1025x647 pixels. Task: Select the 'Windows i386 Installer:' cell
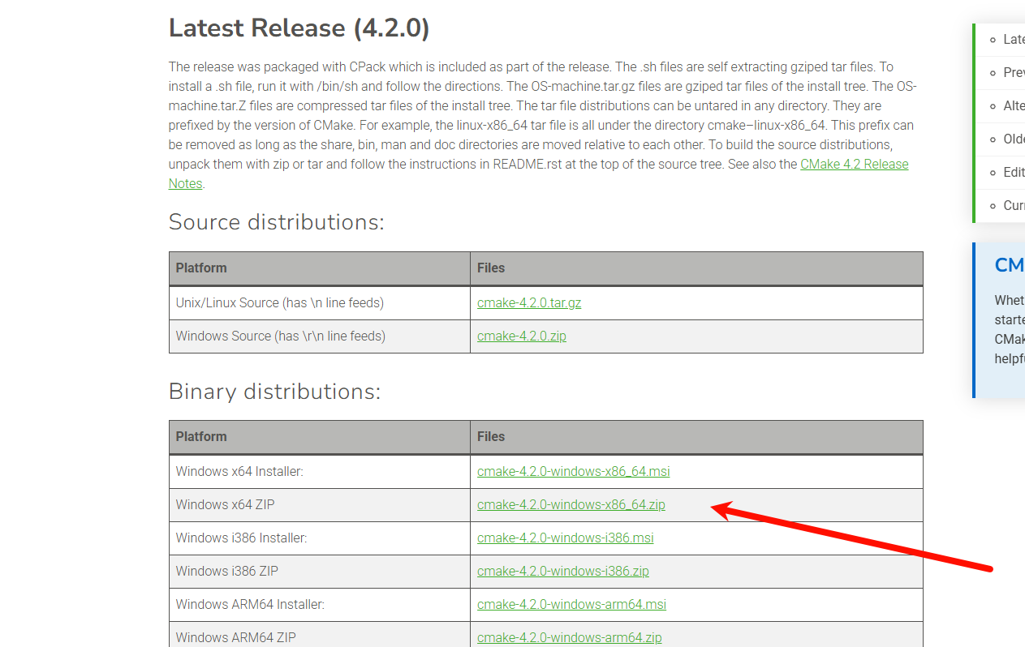(x=320, y=538)
